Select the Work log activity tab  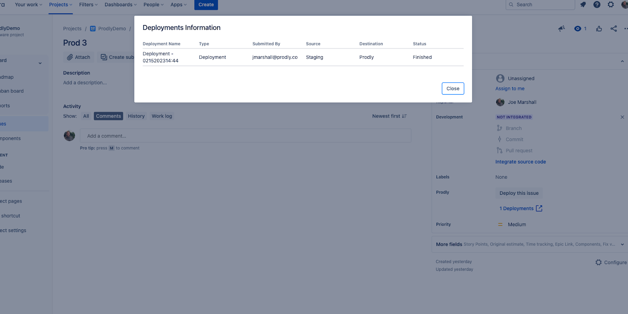click(x=162, y=116)
